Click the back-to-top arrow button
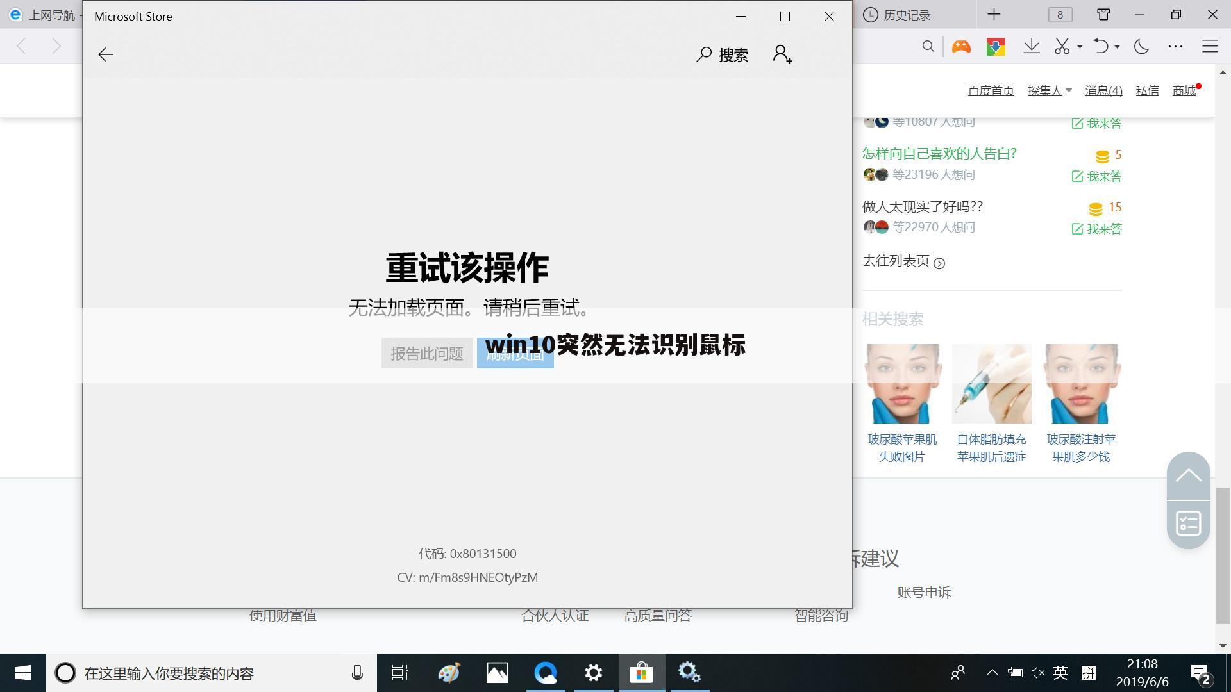 coord(1188,475)
